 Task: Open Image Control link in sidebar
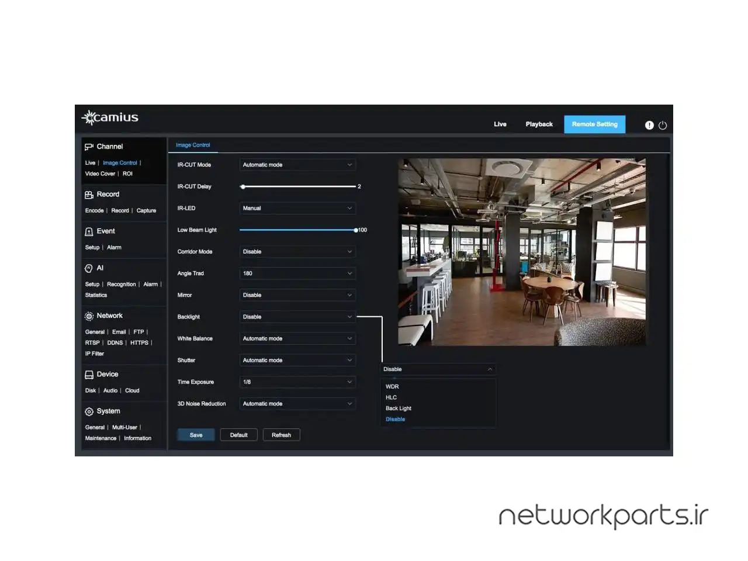(x=120, y=163)
